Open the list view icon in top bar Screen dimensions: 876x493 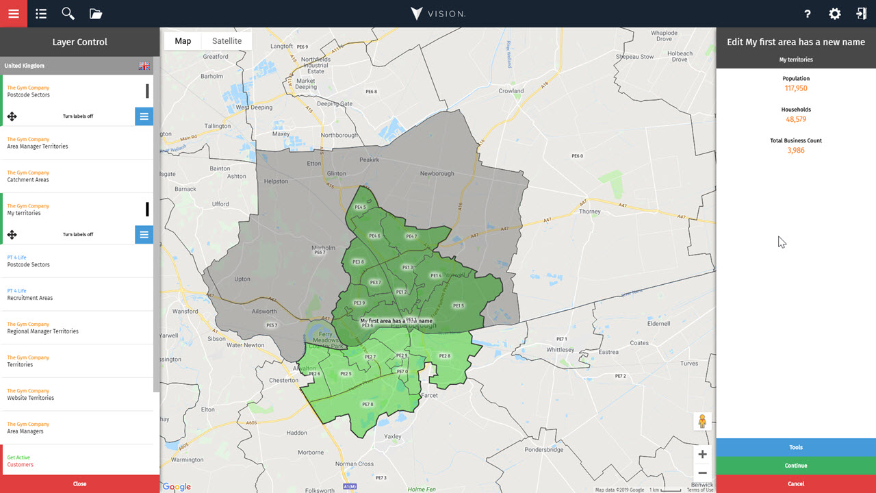point(41,14)
